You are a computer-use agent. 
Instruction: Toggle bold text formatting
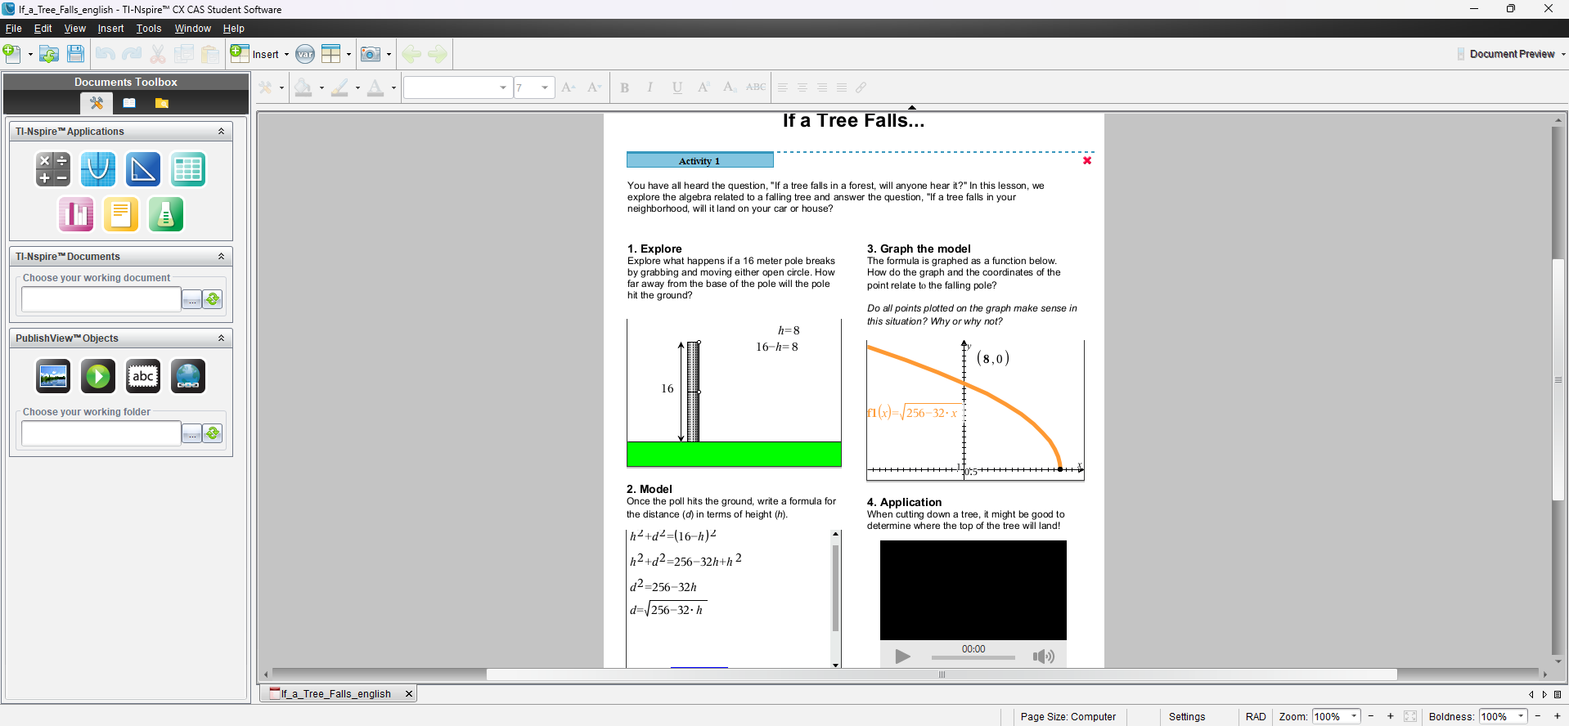pyautogui.click(x=625, y=87)
